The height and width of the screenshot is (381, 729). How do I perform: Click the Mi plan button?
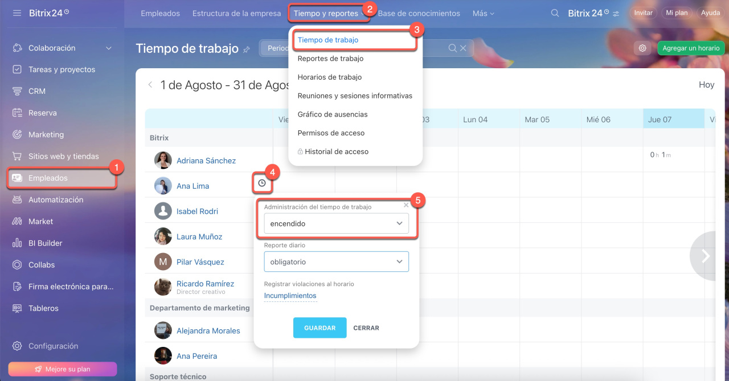coord(677,13)
